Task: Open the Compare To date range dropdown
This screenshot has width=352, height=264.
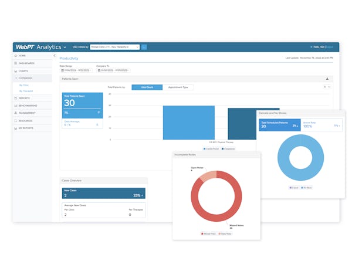Action: point(113,70)
